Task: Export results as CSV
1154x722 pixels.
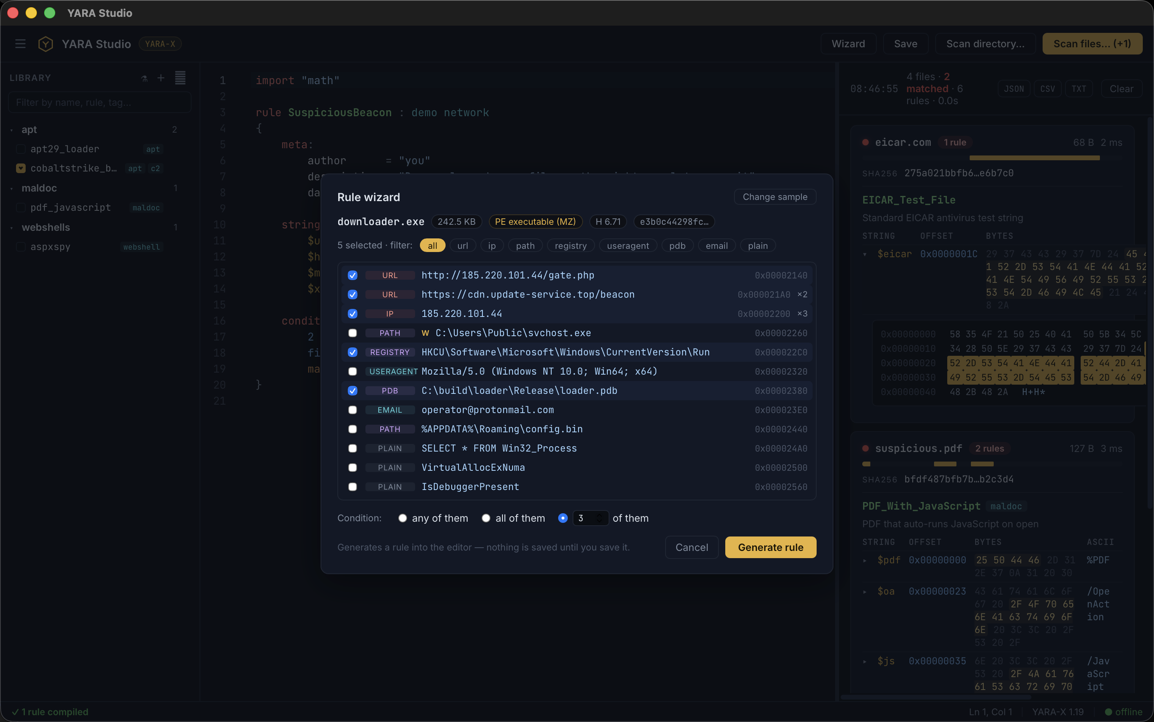Action: [1047, 89]
